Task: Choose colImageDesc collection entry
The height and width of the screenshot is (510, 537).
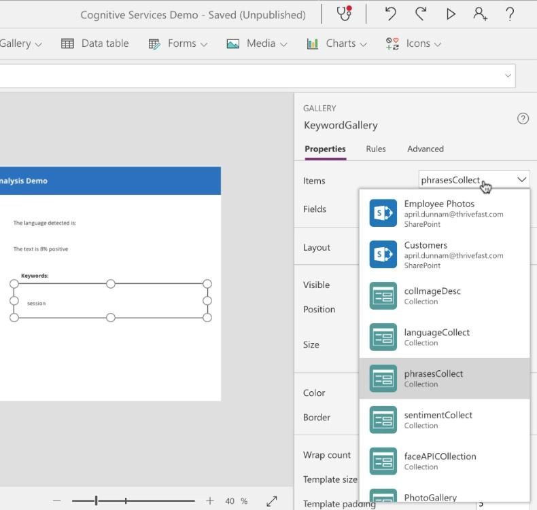Action: [x=445, y=296]
